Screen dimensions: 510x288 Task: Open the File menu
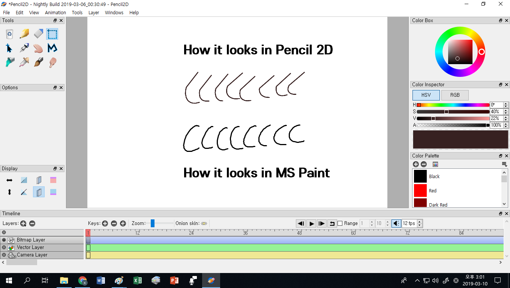click(6, 12)
